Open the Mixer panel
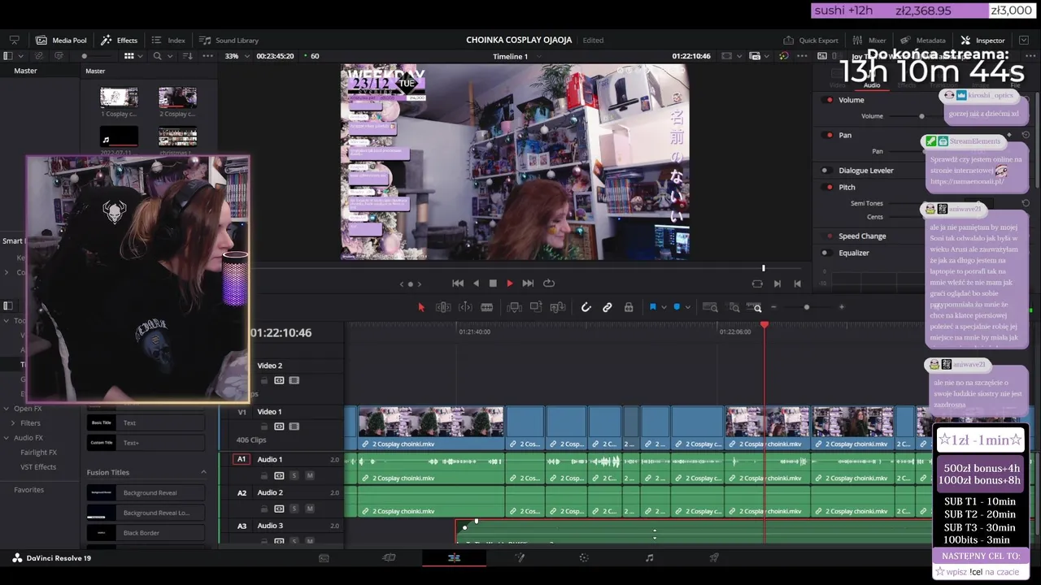1041x585 pixels. pos(869,40)
